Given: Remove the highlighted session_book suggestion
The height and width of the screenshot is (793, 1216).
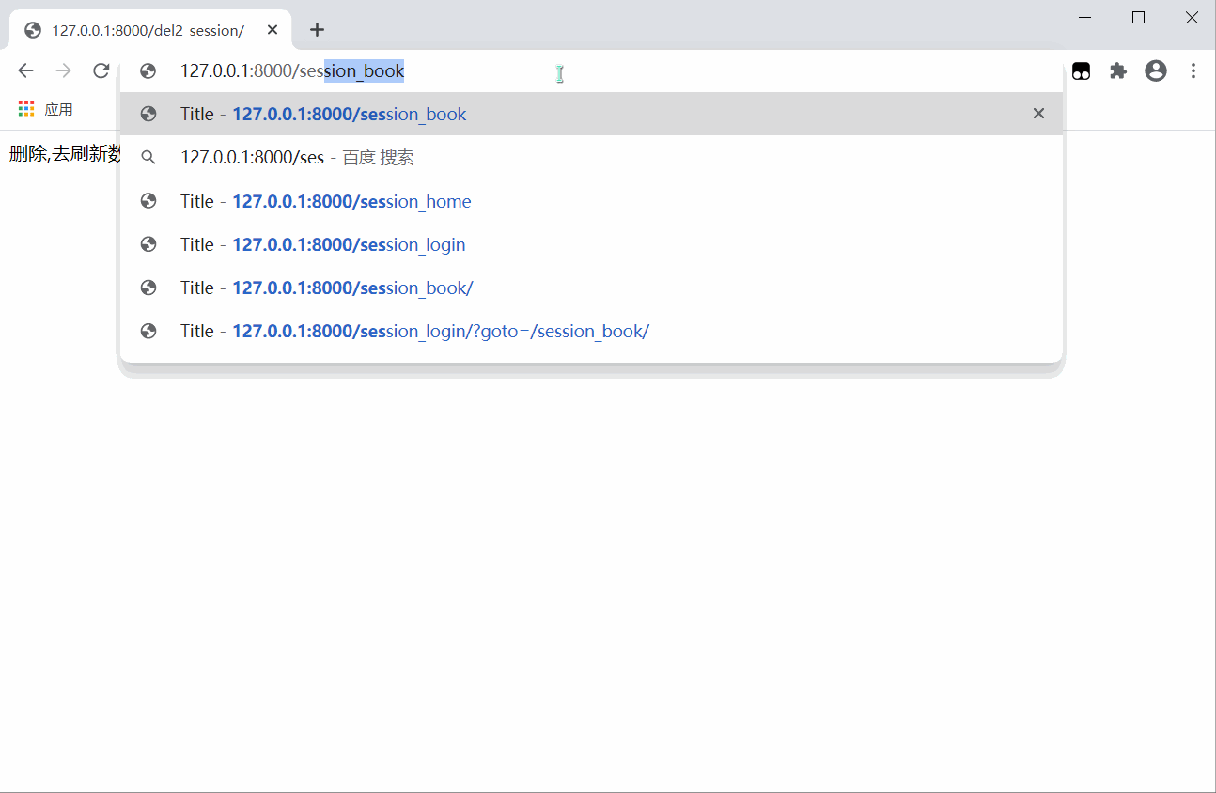Looking at the screenshot, I should coord(1038,114).
